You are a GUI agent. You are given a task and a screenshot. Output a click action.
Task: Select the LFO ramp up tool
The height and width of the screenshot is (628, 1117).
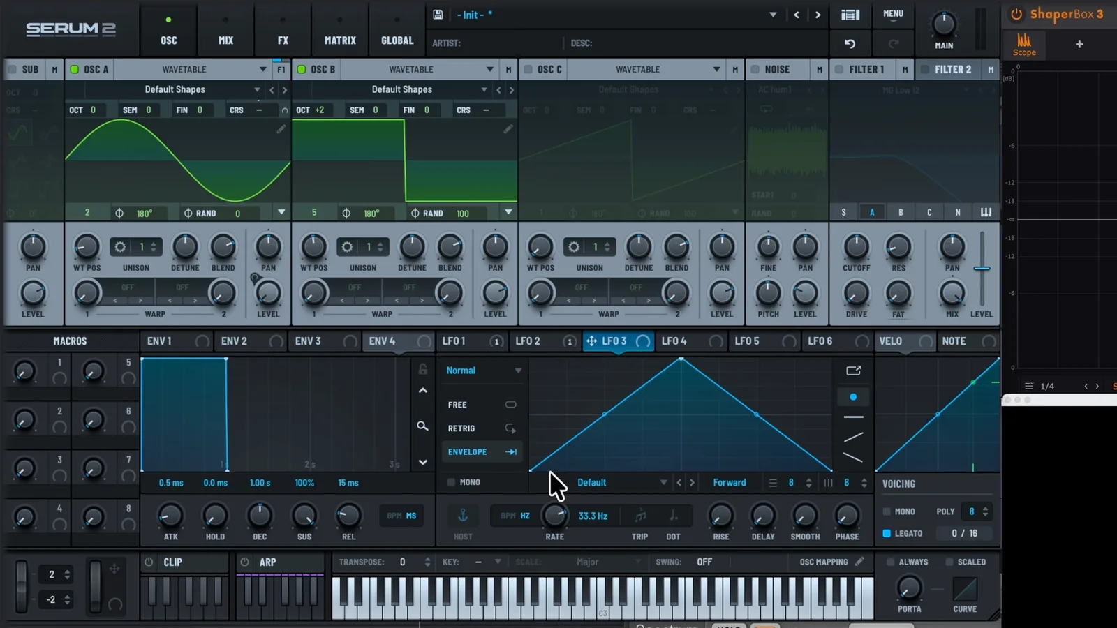pos(853,438)
